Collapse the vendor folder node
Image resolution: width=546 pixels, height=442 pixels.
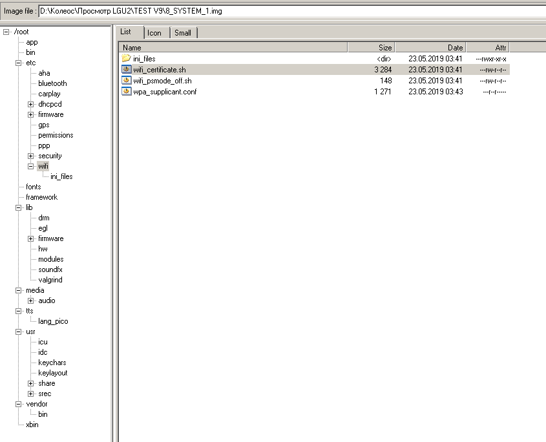point(19,405)
